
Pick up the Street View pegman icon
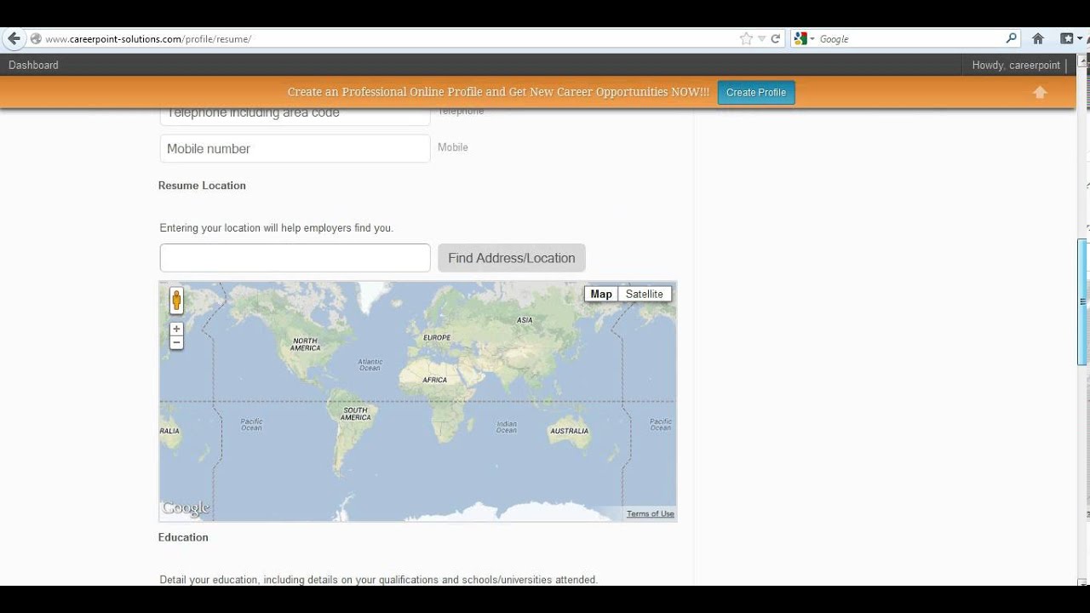point(176,301)
